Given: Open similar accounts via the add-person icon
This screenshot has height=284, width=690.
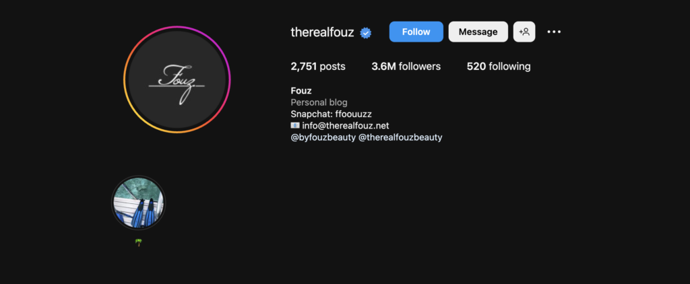Looking at the screenshot, I should pyautogui.click(x=524, y=32).
